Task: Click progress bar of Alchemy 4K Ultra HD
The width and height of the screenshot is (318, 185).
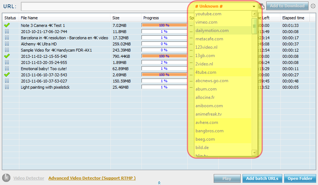Action: [164, 44]
